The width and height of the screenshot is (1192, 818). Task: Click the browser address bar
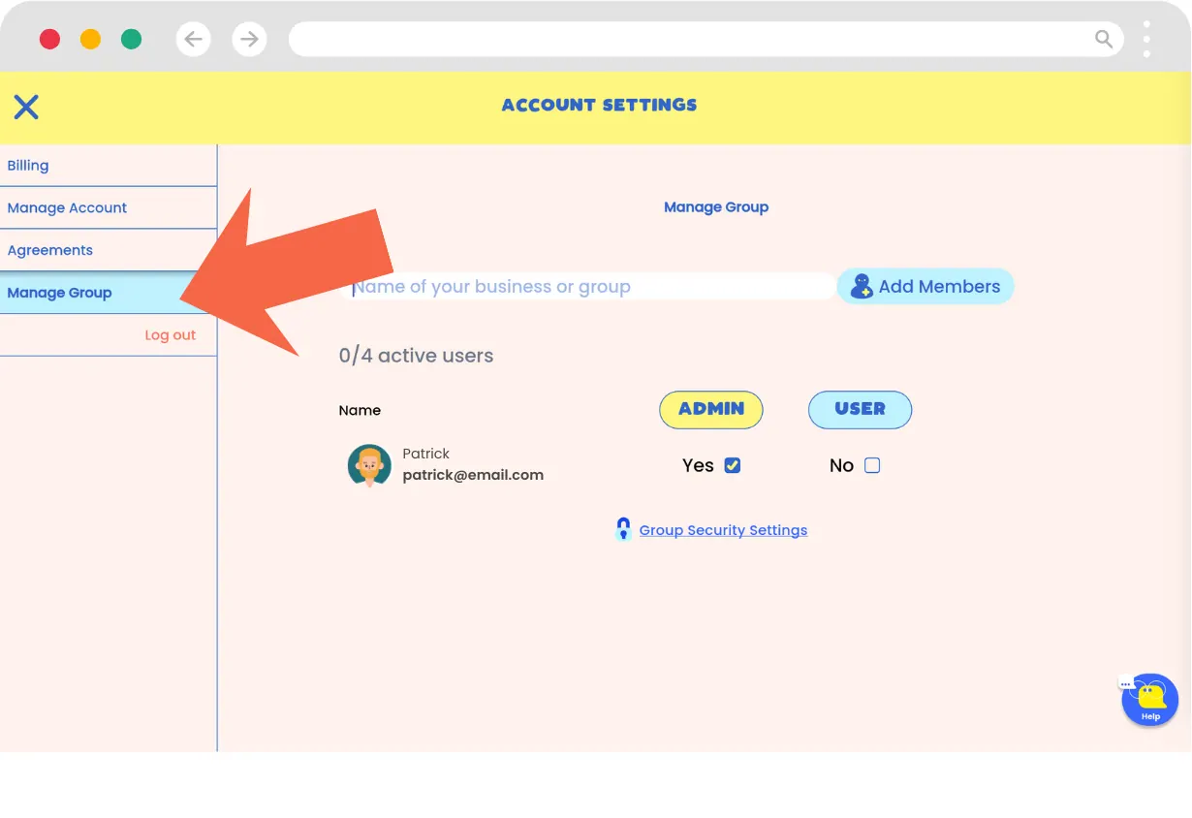tap(706, 39)
